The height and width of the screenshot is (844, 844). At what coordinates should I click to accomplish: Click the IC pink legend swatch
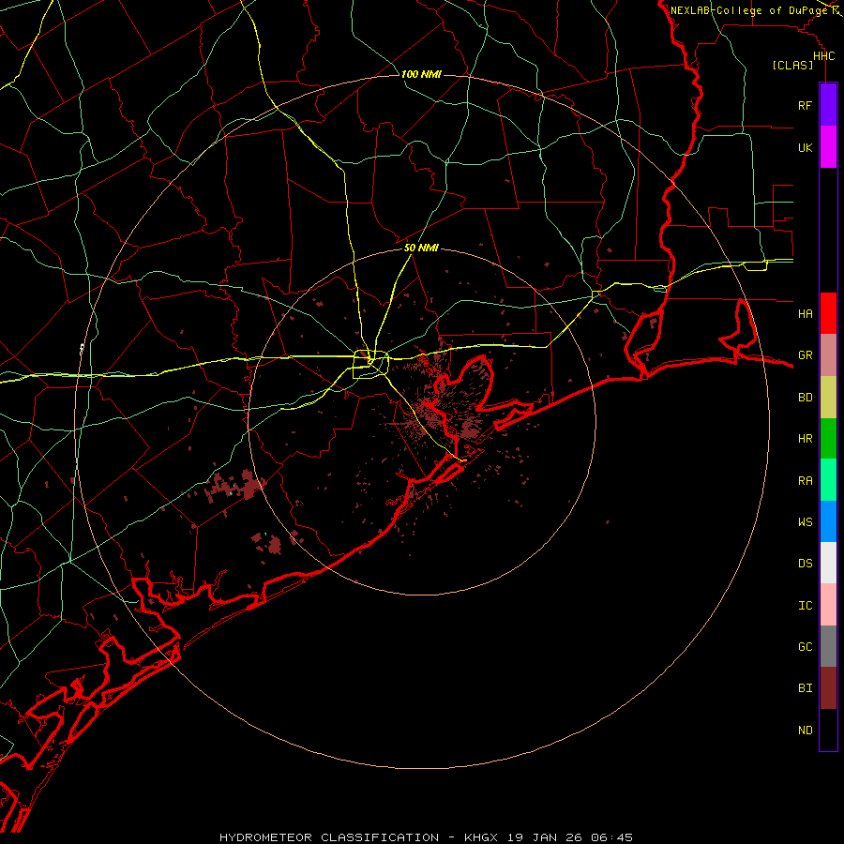pyautogui.click(x=828, y=605)
